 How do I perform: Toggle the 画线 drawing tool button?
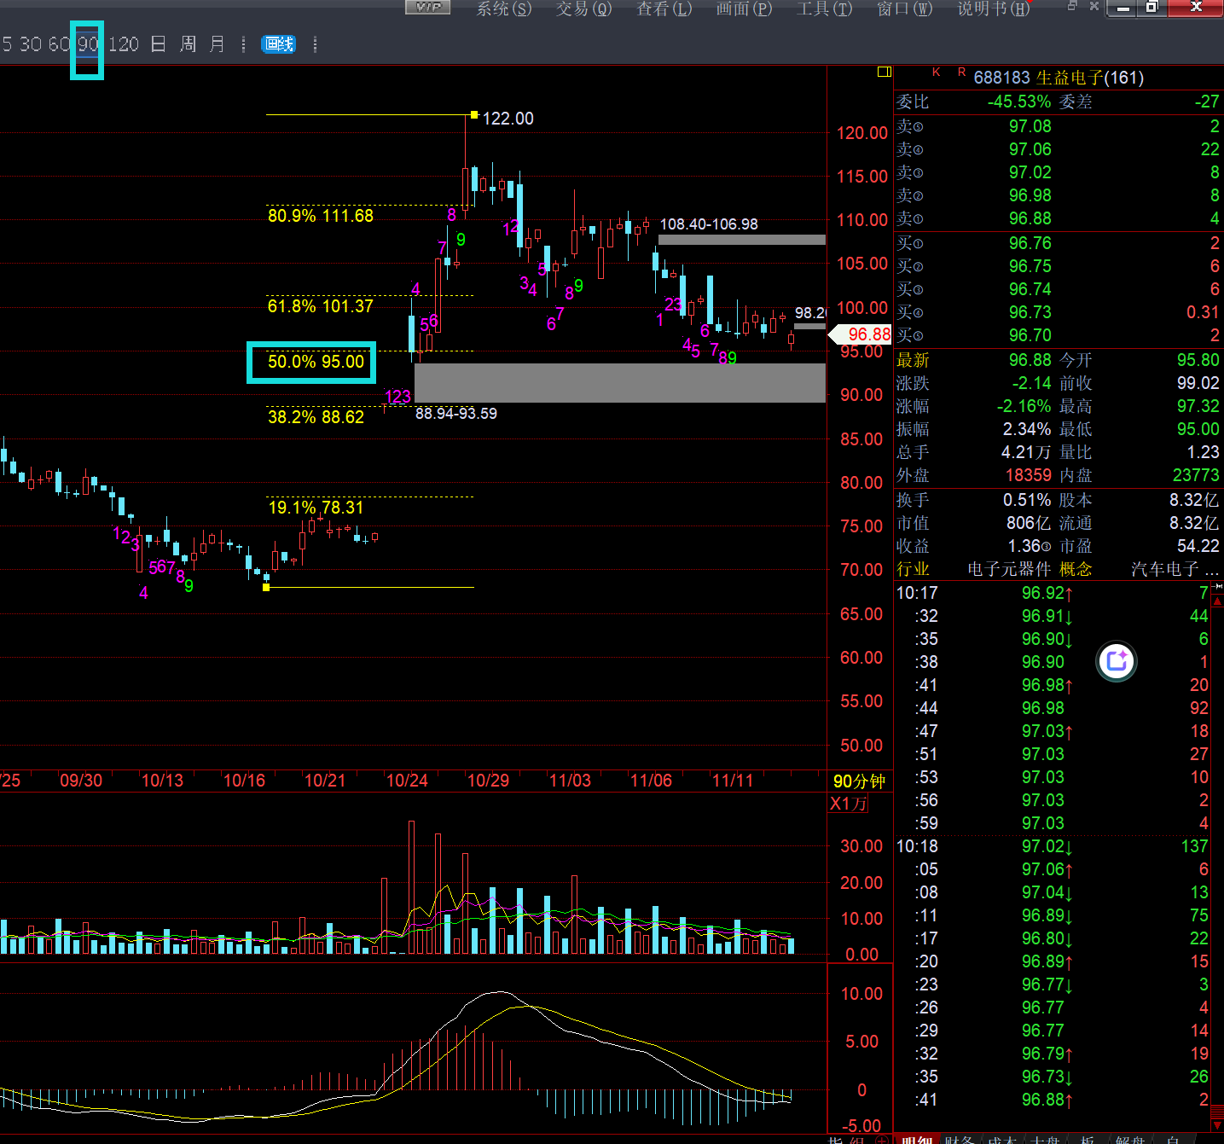pos(279,44)
